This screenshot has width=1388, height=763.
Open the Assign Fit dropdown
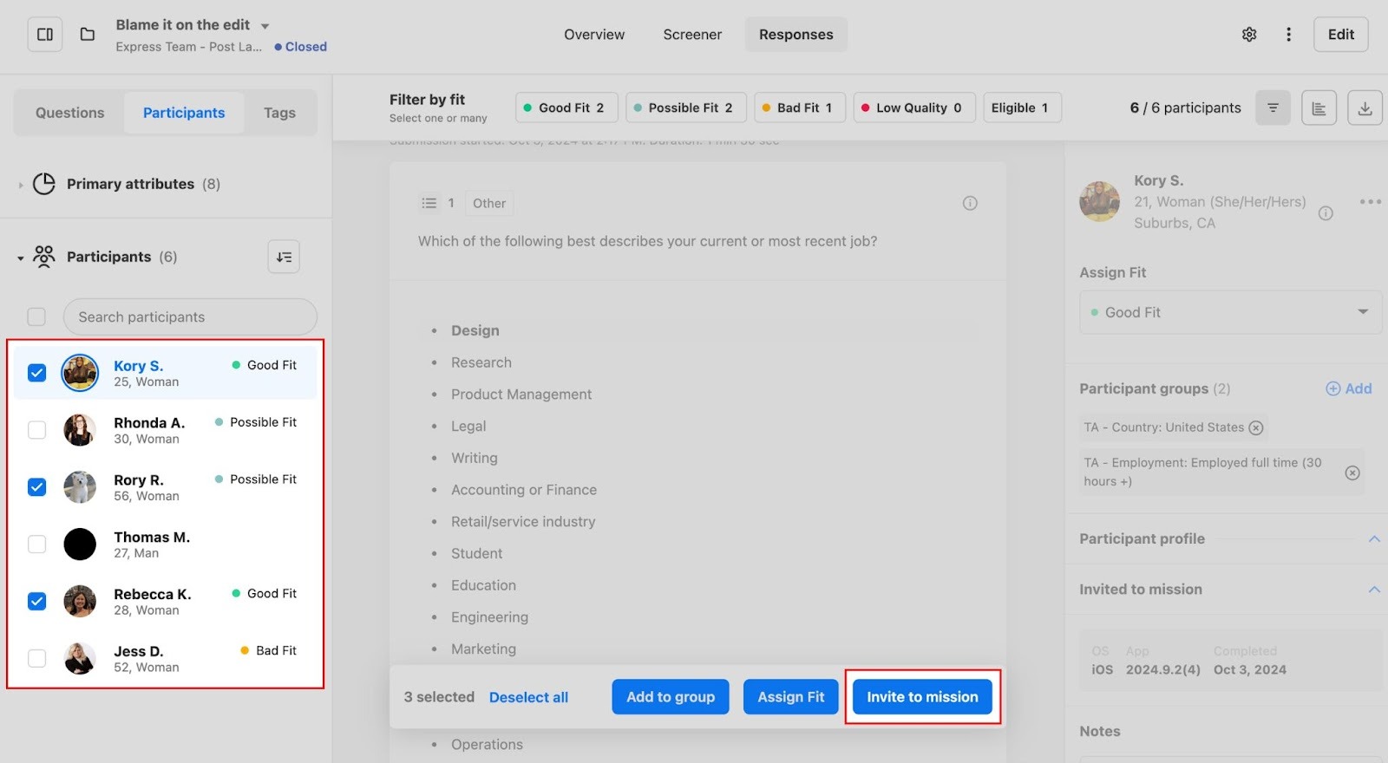pos(1230,312)
